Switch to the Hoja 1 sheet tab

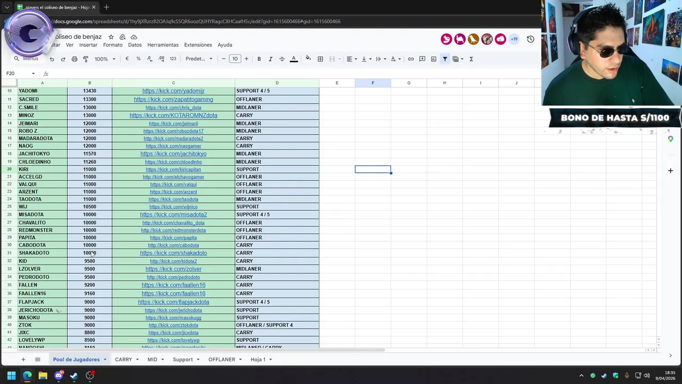pyautogui.click(x=258, y=359)
